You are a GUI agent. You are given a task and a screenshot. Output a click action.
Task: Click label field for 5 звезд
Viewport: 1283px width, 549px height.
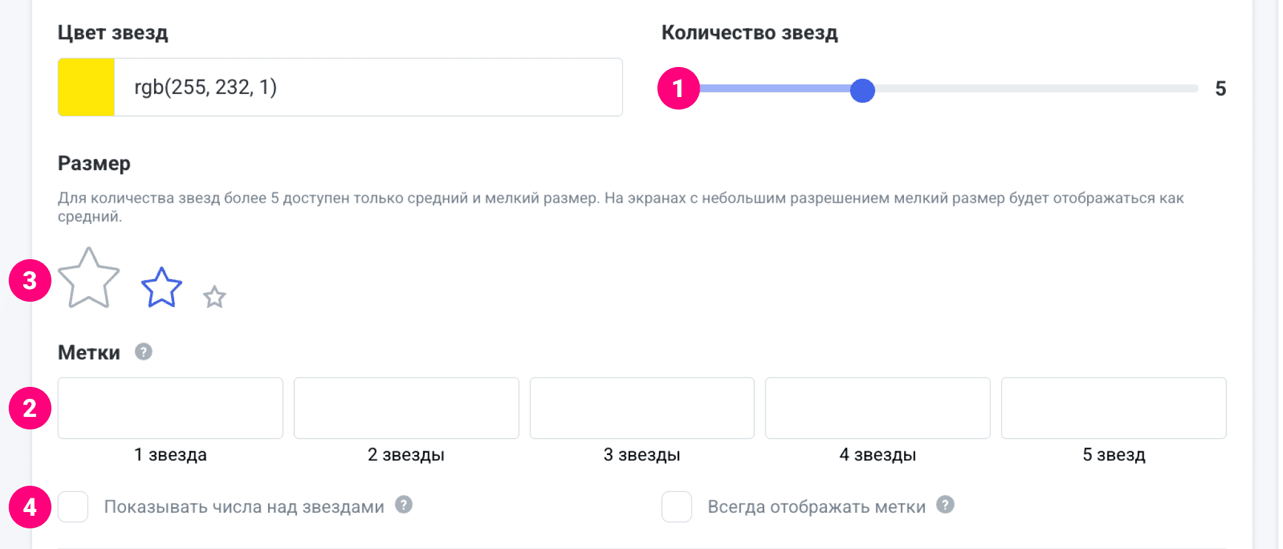tap(1114, 408)
